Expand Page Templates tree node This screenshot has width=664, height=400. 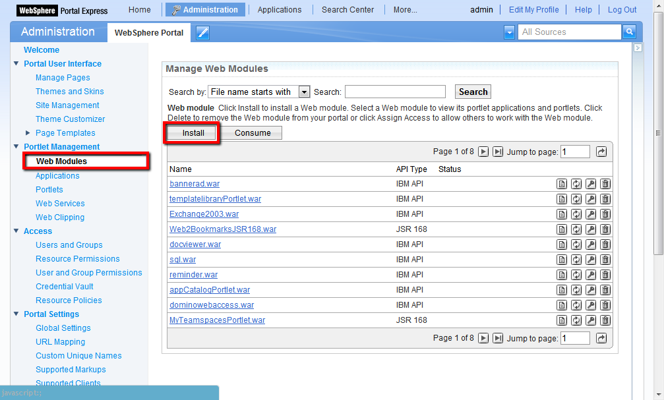pyautogui.click(x=28, y=133)
